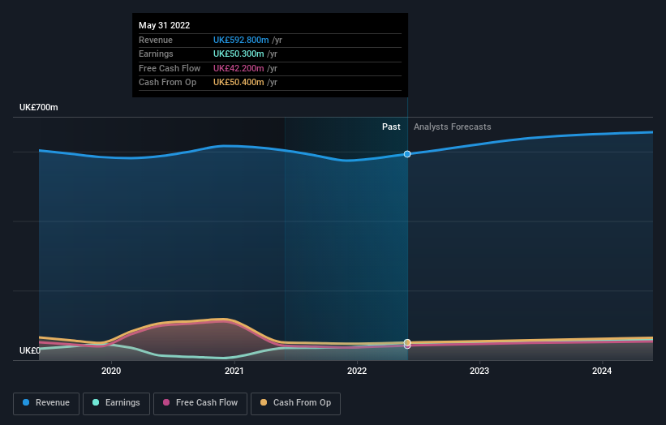This screenshot has height=425, width=666.
Task: Click the Revenue data point marker on the blue line
Action: click(407, 154)
